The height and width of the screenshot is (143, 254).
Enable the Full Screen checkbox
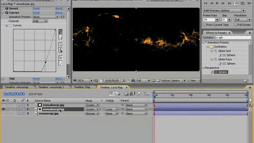pyautogui.click(x=235, y=25)
